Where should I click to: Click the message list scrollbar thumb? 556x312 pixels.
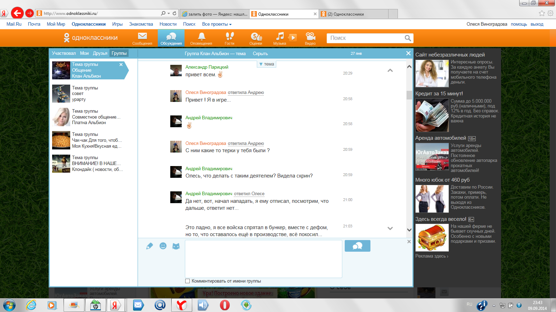coord(409,95)
